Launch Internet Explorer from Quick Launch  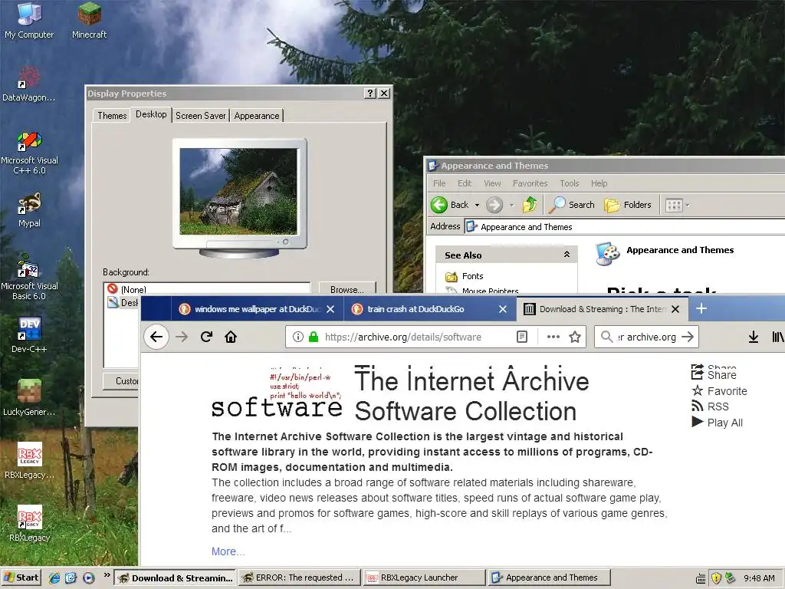coord(54,577)
